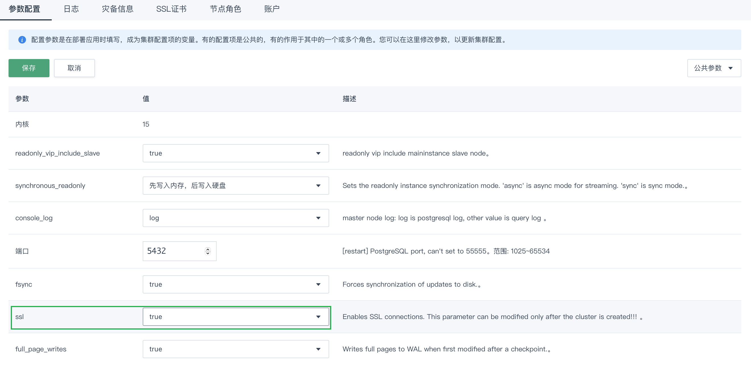751x365 pixels.
Task: Click the ssl parameter name
Action: [x=20, y=317]
